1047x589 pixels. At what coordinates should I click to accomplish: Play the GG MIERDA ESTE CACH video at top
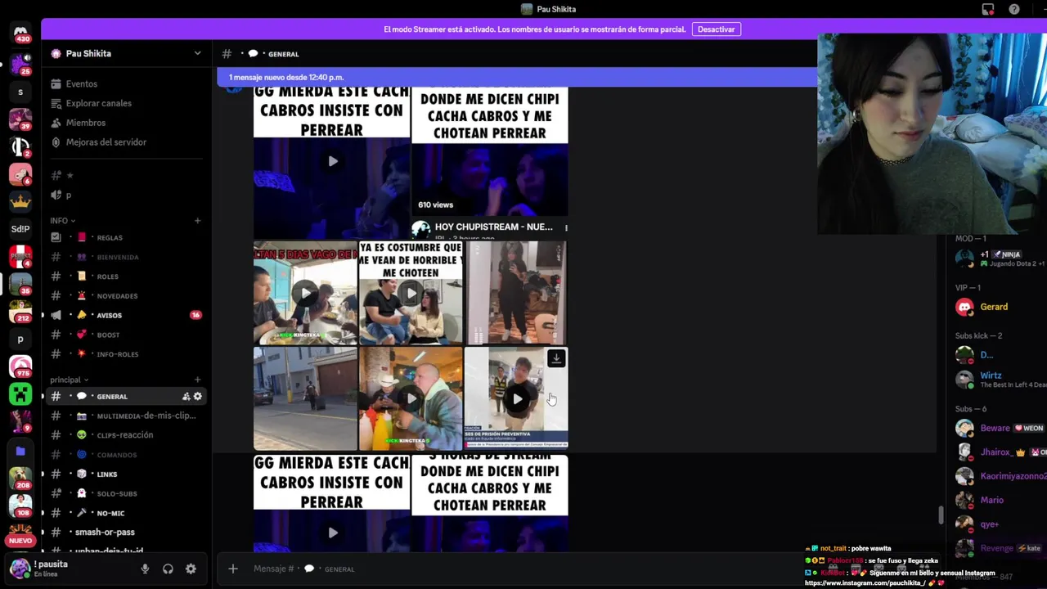tap(332, 161)
